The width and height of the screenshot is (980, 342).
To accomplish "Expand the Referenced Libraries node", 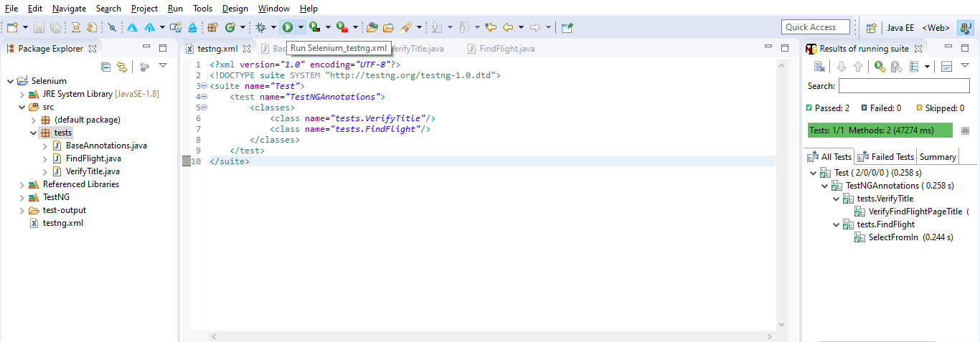I will coord(22,184).
